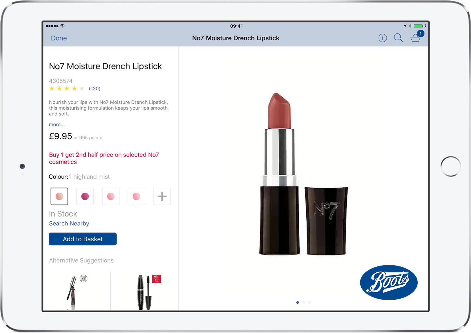Click the Add to Basket button

pyautogui.click(x=83, y=239)
